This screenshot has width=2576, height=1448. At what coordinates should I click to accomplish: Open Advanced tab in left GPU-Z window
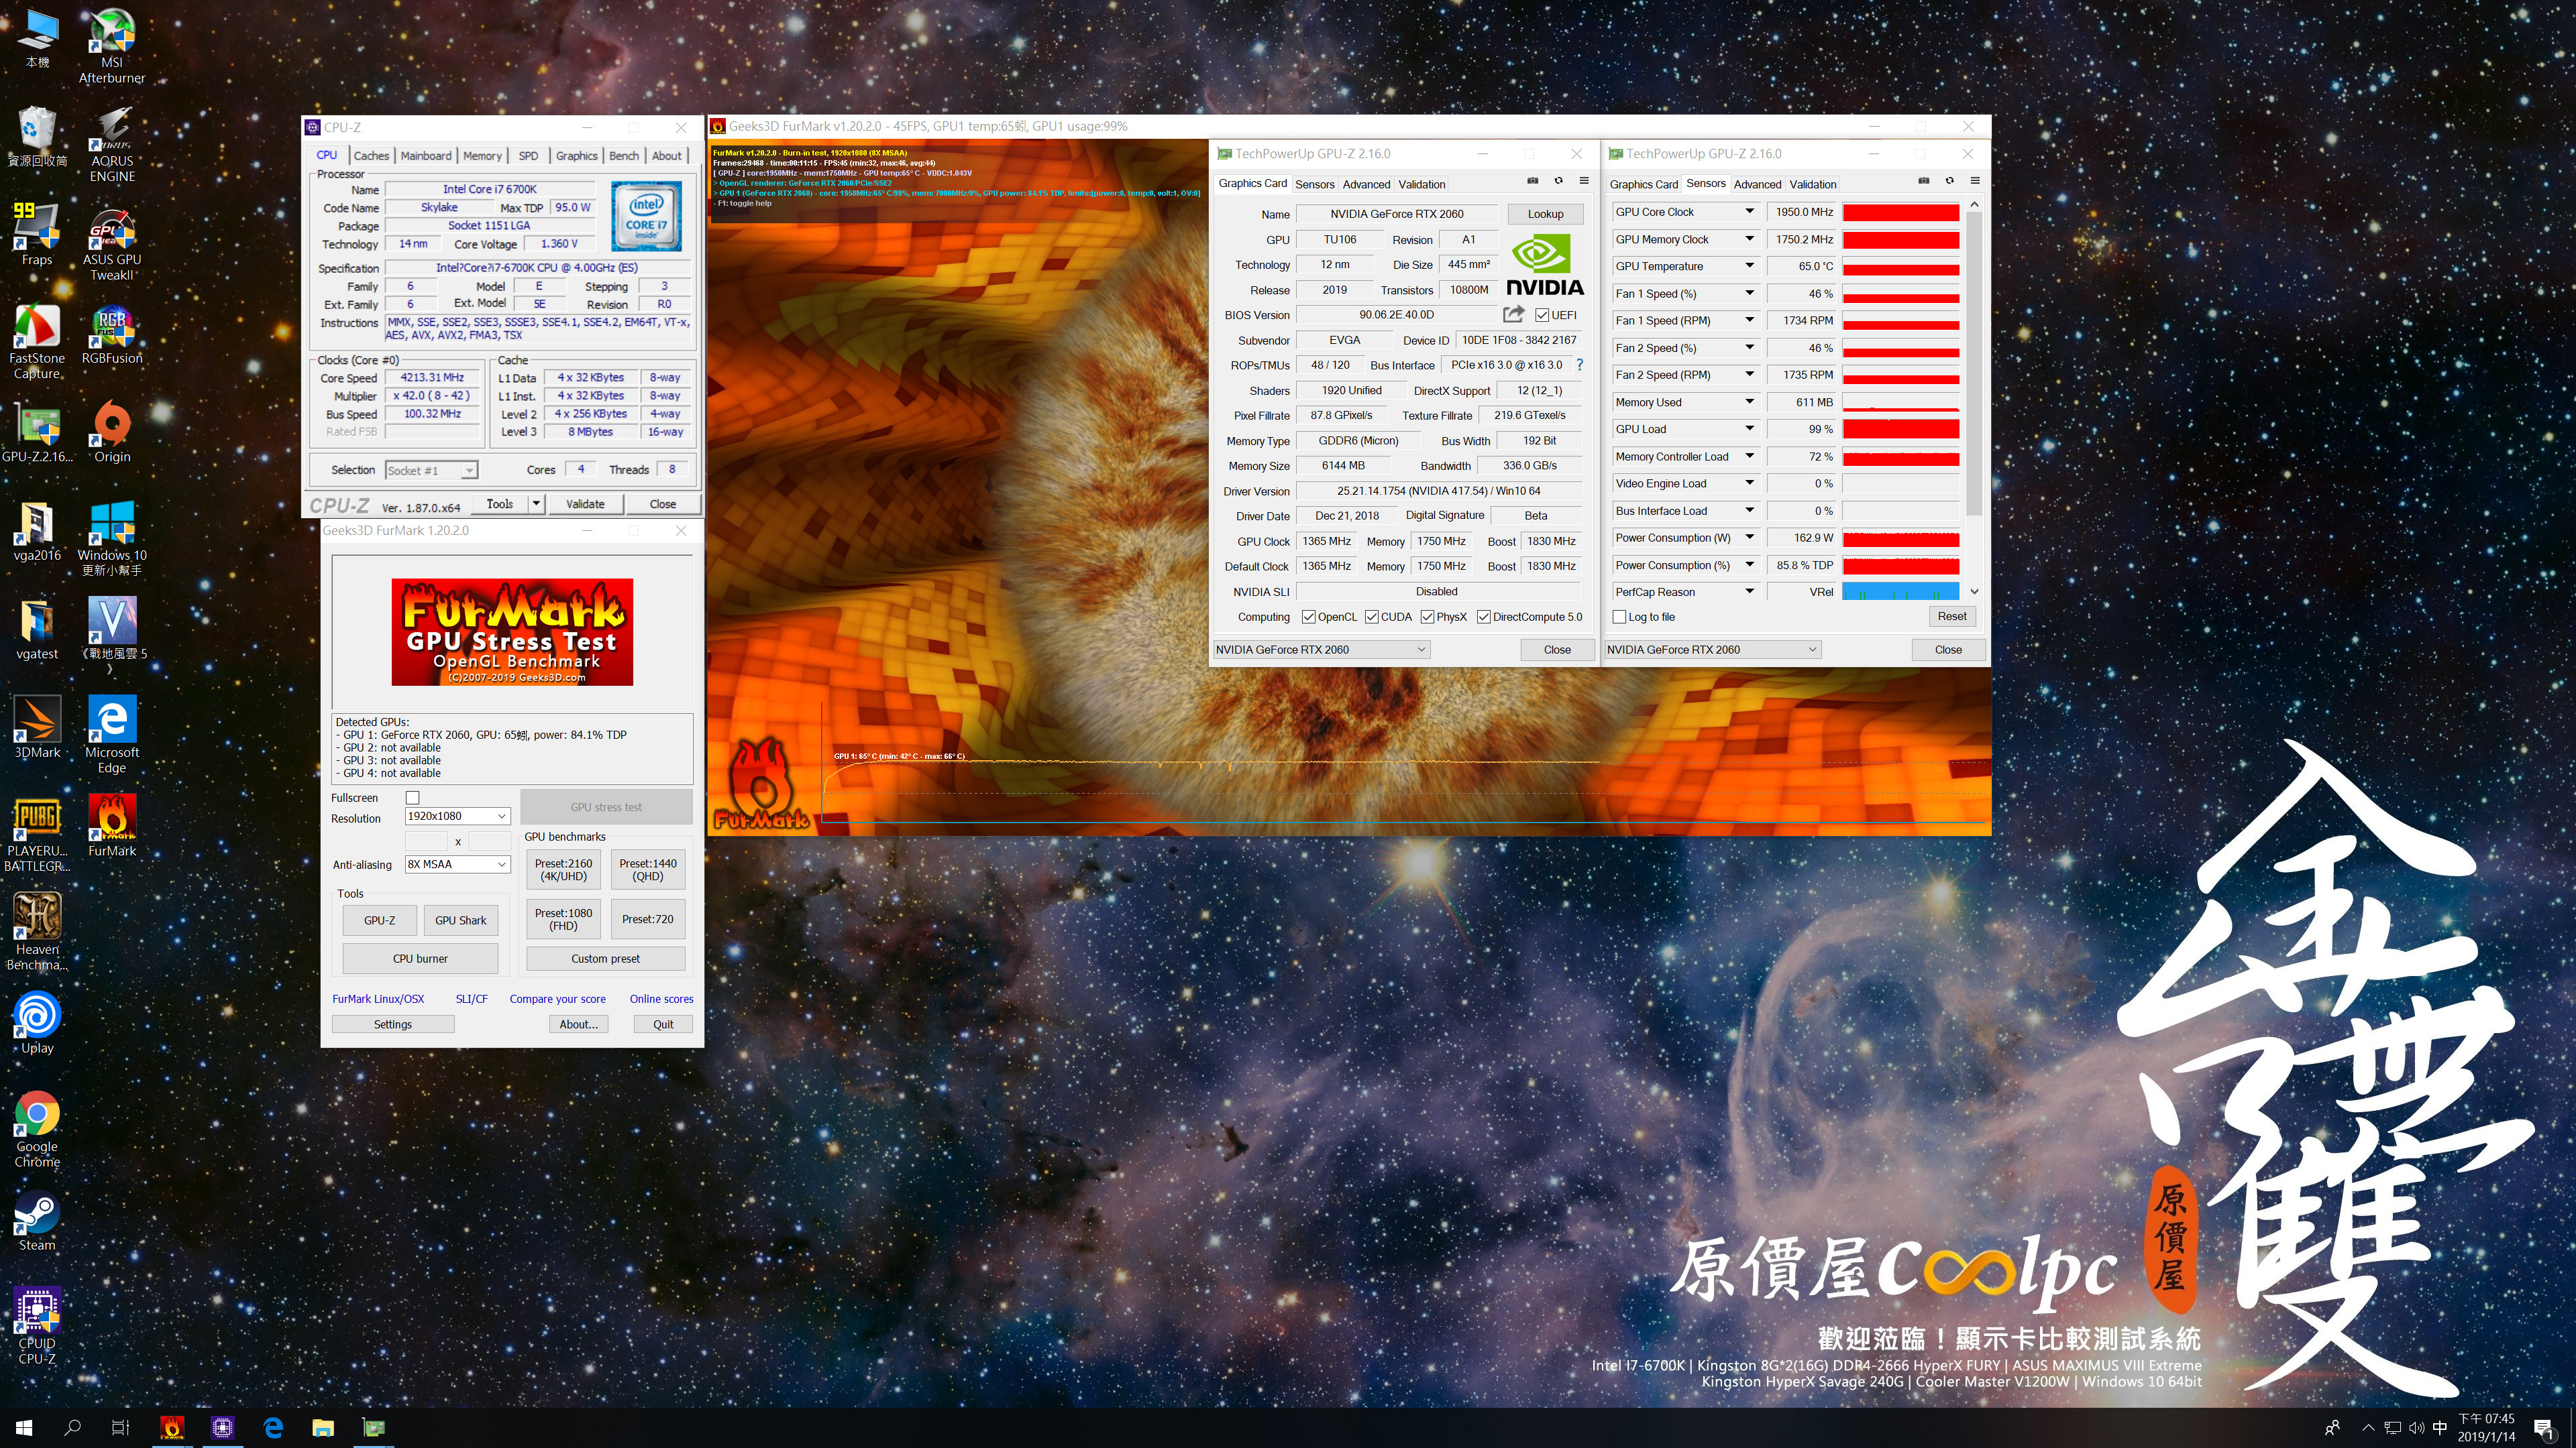[x=1366, y=184]
